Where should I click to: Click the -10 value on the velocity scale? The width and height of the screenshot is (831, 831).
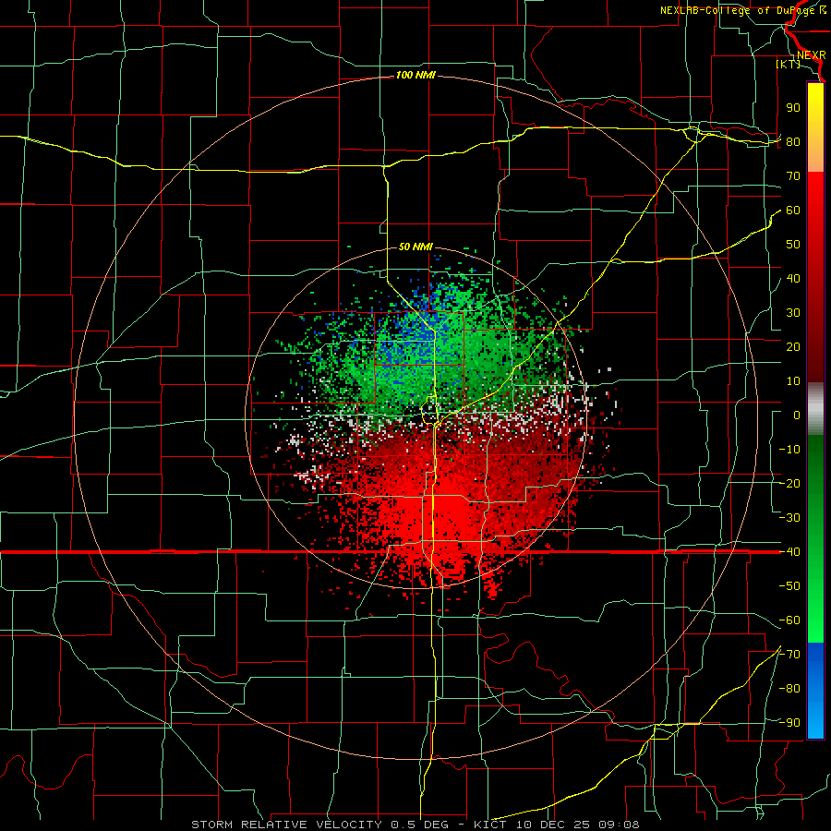(x=789, y=450)
